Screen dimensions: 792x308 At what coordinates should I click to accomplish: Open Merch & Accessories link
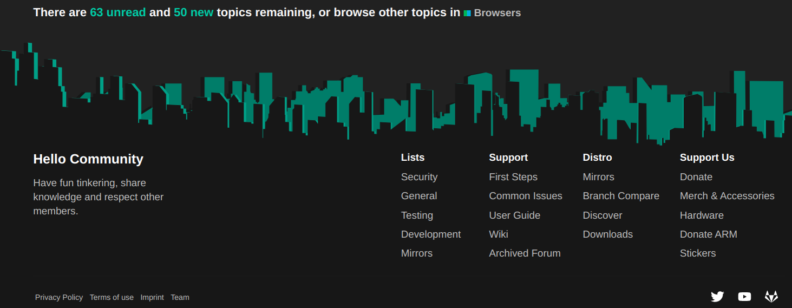[727, 196]
